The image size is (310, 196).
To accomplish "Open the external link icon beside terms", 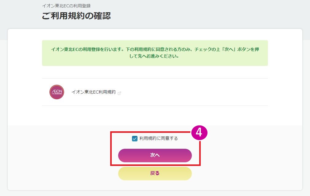I will pyautogui.click(x=119, y=93).
